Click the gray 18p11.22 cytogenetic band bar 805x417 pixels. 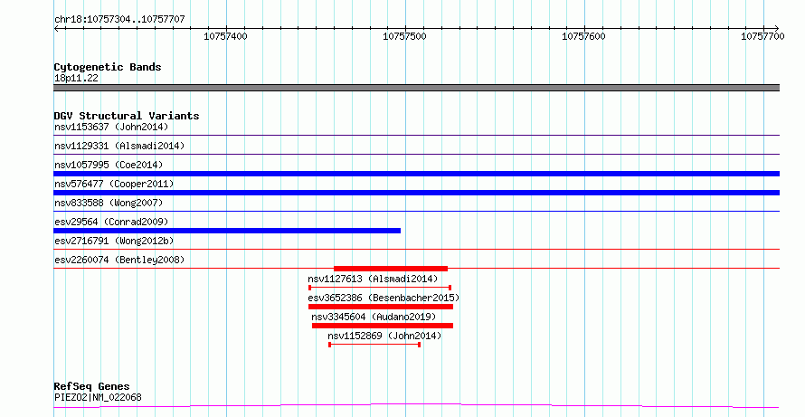coord(416,88)
